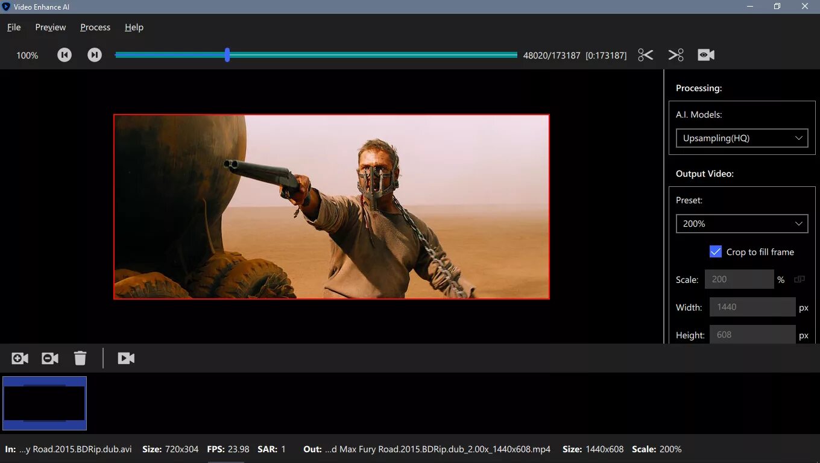The height and width of the screenshot is (463, 820).
Task: Click the scissors trim icon
Action: coord(646,55)
